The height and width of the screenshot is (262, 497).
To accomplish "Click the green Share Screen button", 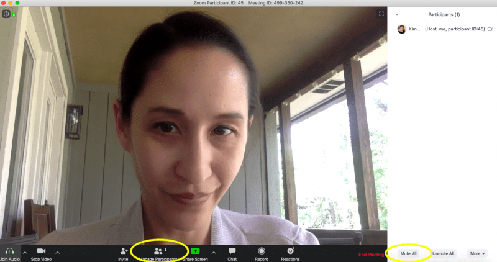I will (x=195, y=251).
